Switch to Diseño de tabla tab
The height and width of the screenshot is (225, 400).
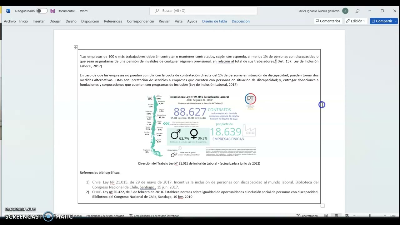(x=214, y=21)
